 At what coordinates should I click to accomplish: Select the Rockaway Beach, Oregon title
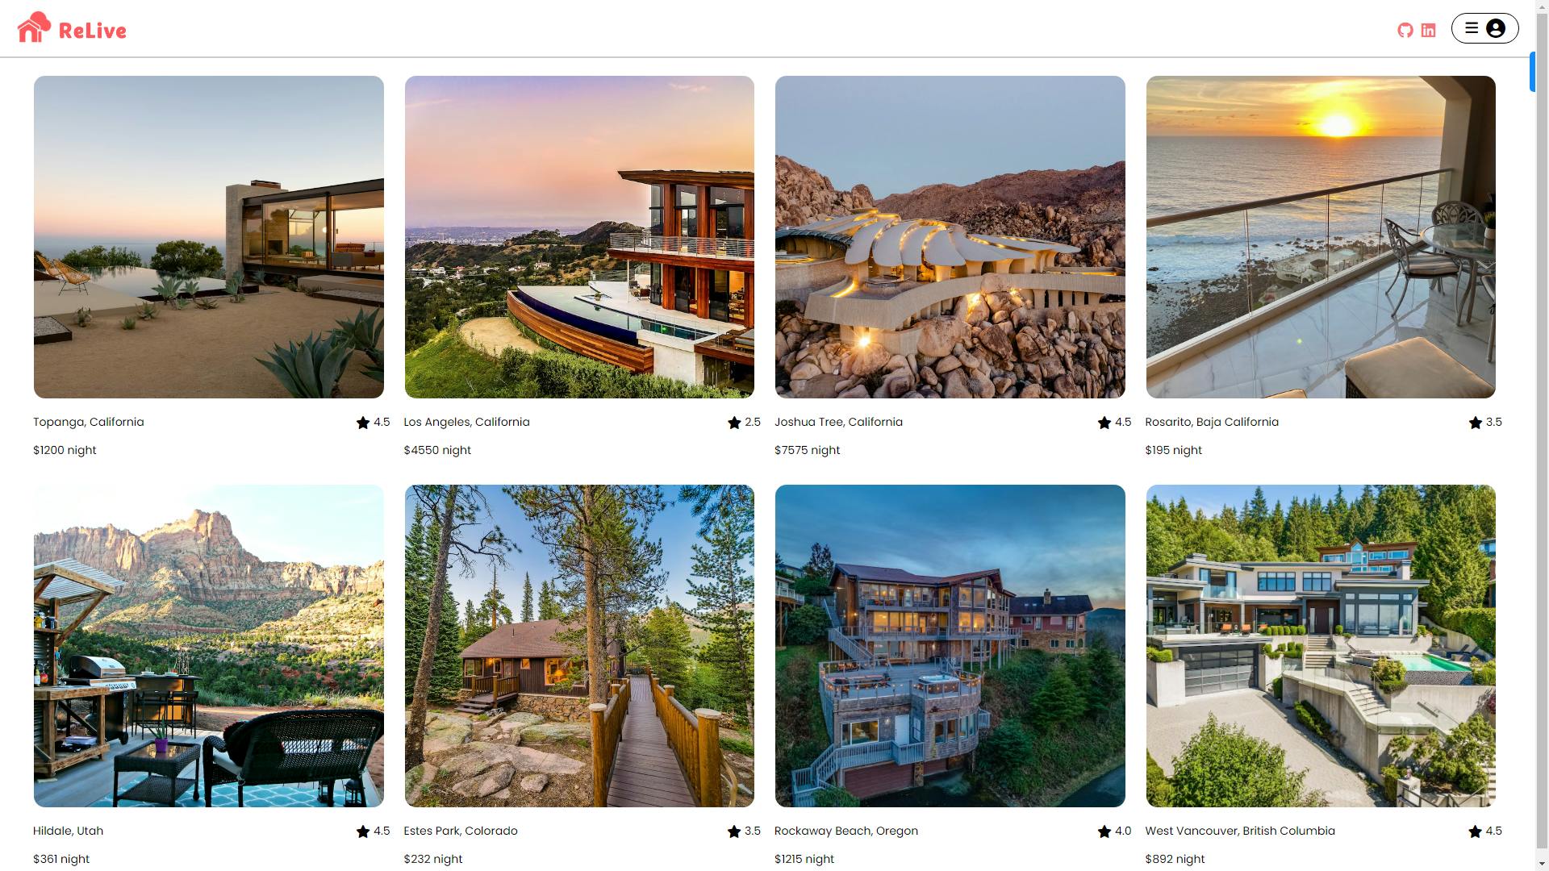(846, 831)
